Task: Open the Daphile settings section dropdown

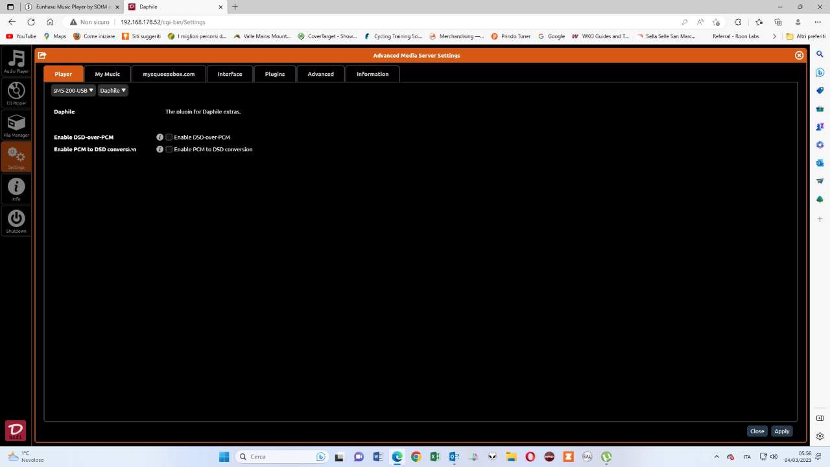Action: coord(113,91)
